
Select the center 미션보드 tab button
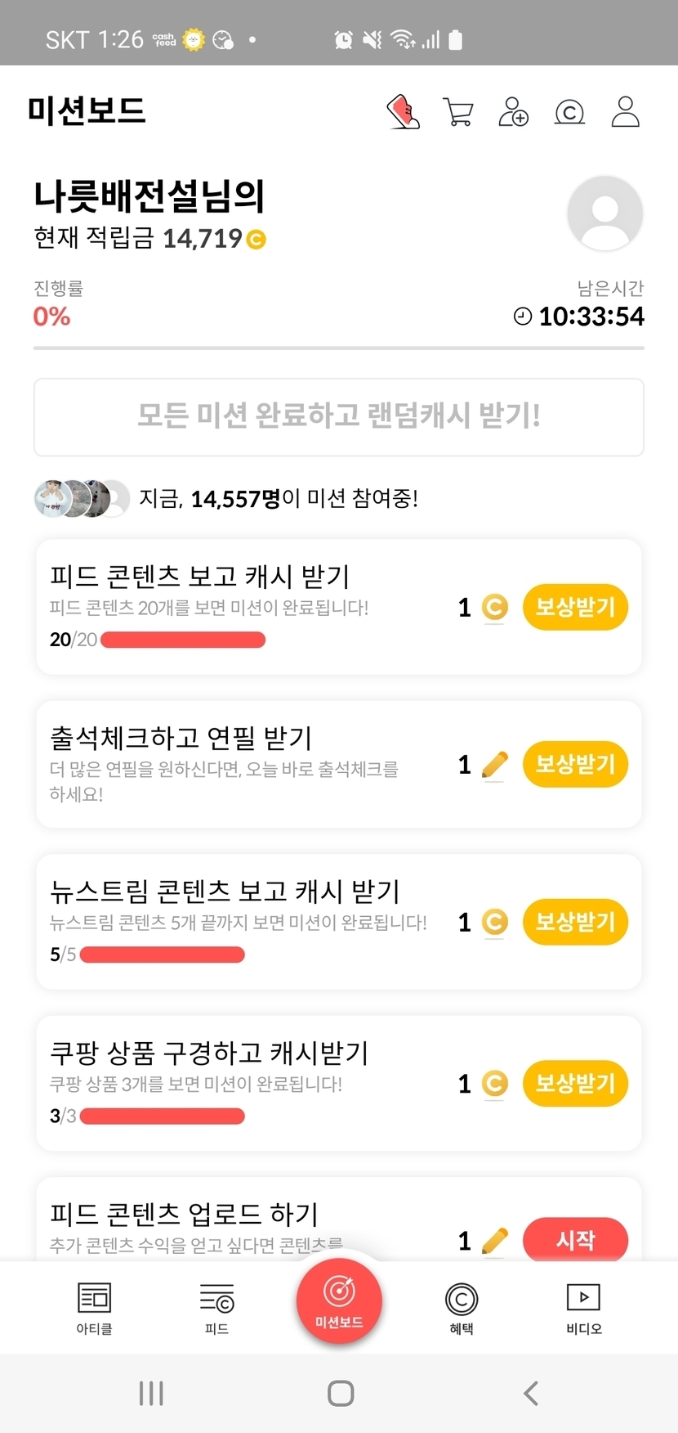[x=339, y=1300]
